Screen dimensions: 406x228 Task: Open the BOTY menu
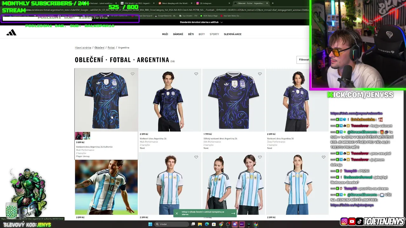pyautogui.click(x=202, y=34)
